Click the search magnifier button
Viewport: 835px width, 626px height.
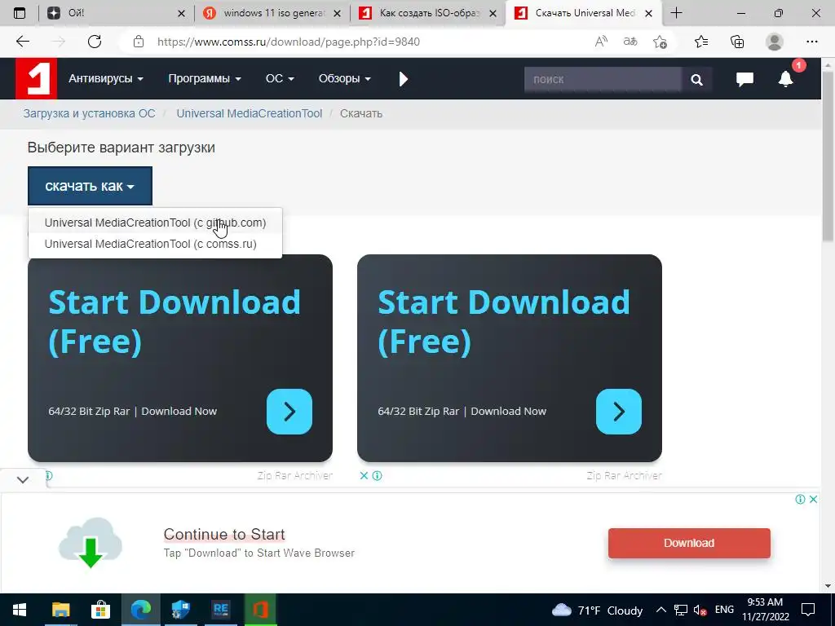pos(696,79)
